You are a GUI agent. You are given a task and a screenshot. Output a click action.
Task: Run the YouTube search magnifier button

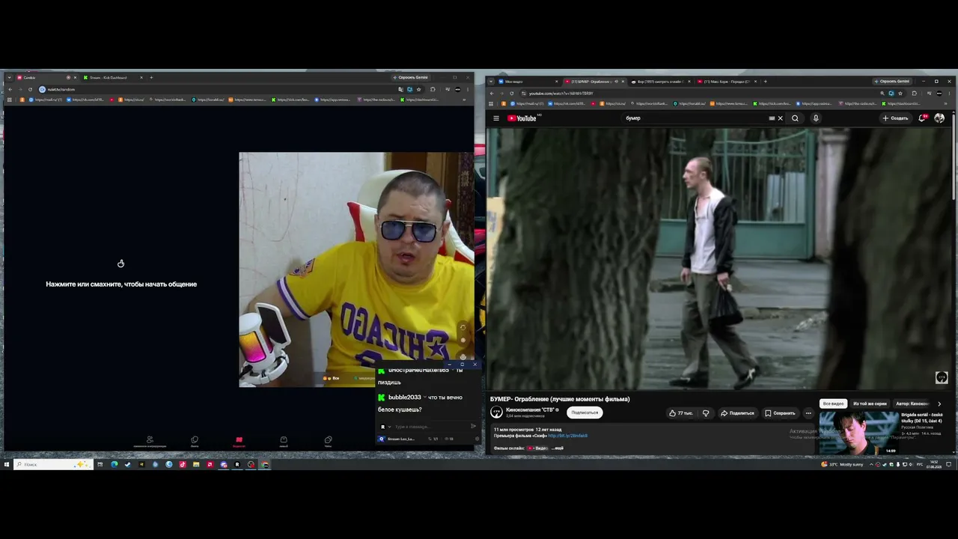click(795, 118)
